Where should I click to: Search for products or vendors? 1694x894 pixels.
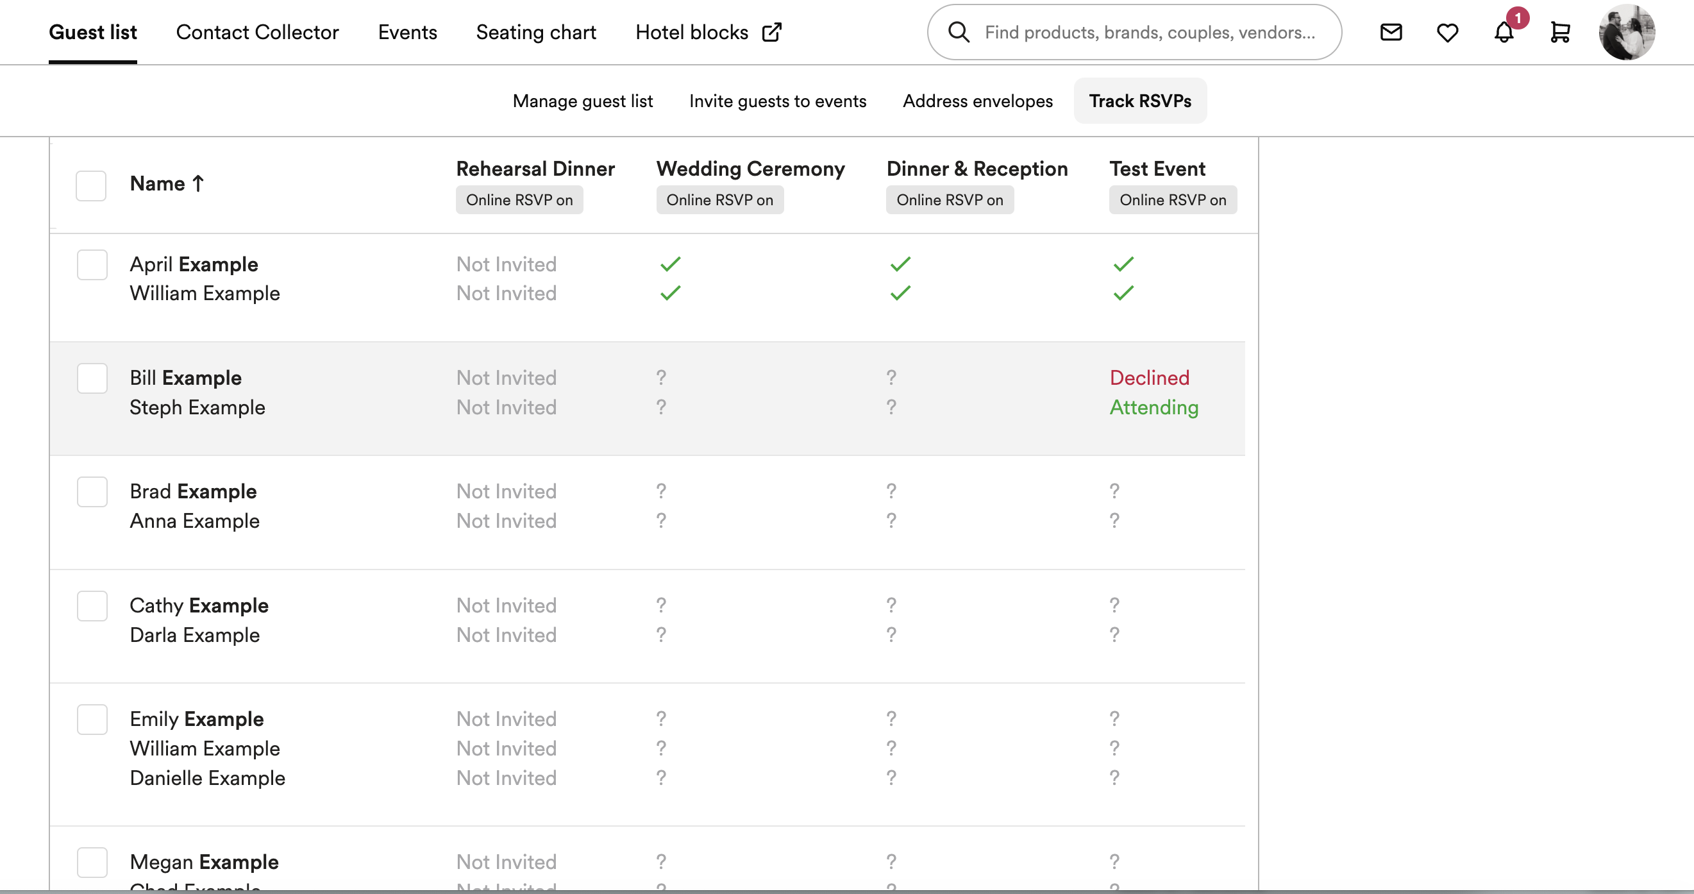[x=1136, y=30]
